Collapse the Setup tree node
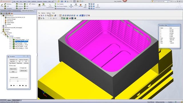183x103 pixels. 3,35
